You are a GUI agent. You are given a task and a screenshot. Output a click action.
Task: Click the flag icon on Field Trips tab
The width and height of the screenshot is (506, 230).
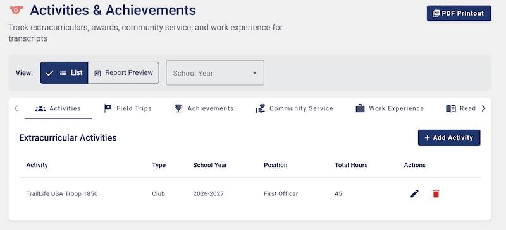coord(108,108)
